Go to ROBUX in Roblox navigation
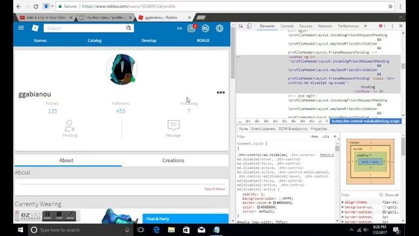 (203, 41)
